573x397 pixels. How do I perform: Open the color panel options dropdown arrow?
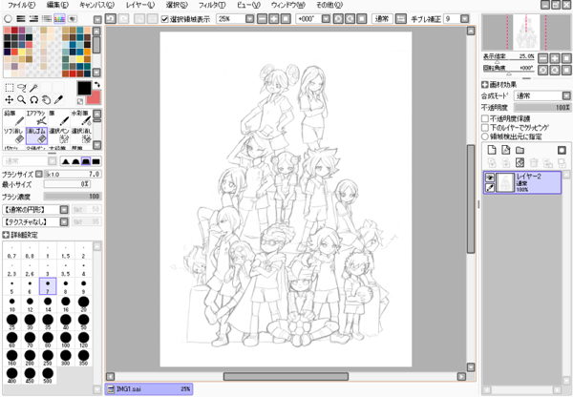pyautogui.click(x=97, y=19)
